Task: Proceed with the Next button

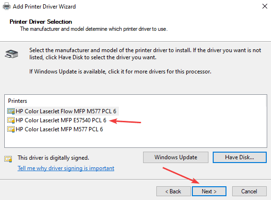Action: pyautogui.click(x=209, y=191)
